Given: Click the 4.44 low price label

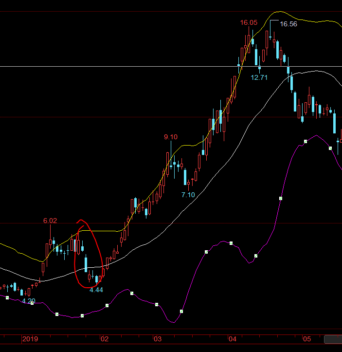Looking at the screenshot, I should coord(96,290).
